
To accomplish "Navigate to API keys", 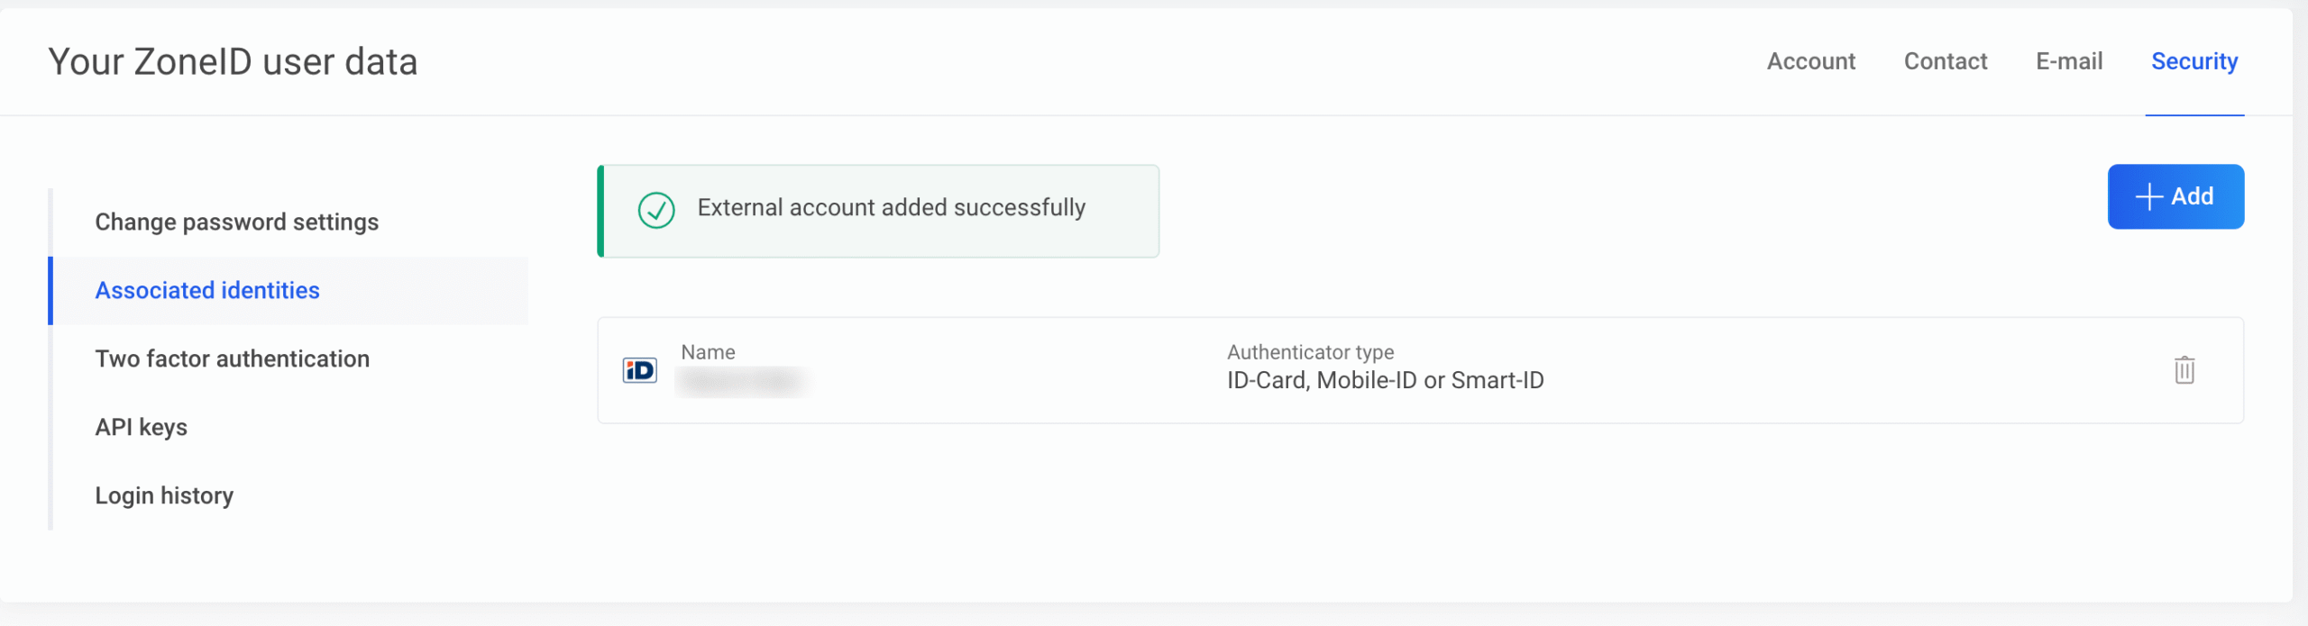I will click(142, 427).
